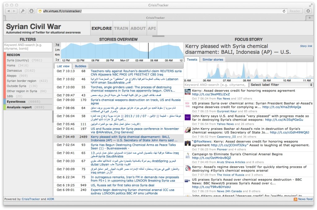Open a new tab with plus button
This screenshot has height=210, width=317.
click(x=310, y=18)
